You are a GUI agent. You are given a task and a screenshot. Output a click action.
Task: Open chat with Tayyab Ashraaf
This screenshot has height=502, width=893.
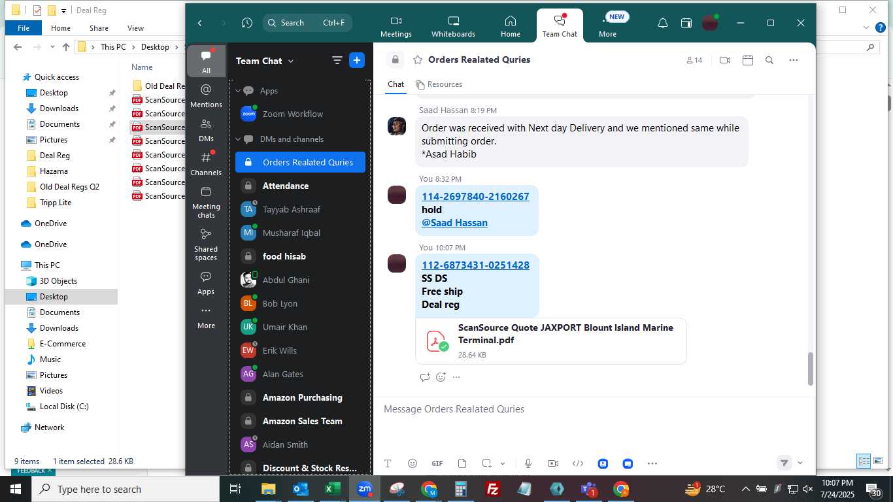pos(300,209)
